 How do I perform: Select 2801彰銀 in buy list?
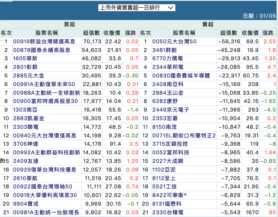(x=25, y=67)
